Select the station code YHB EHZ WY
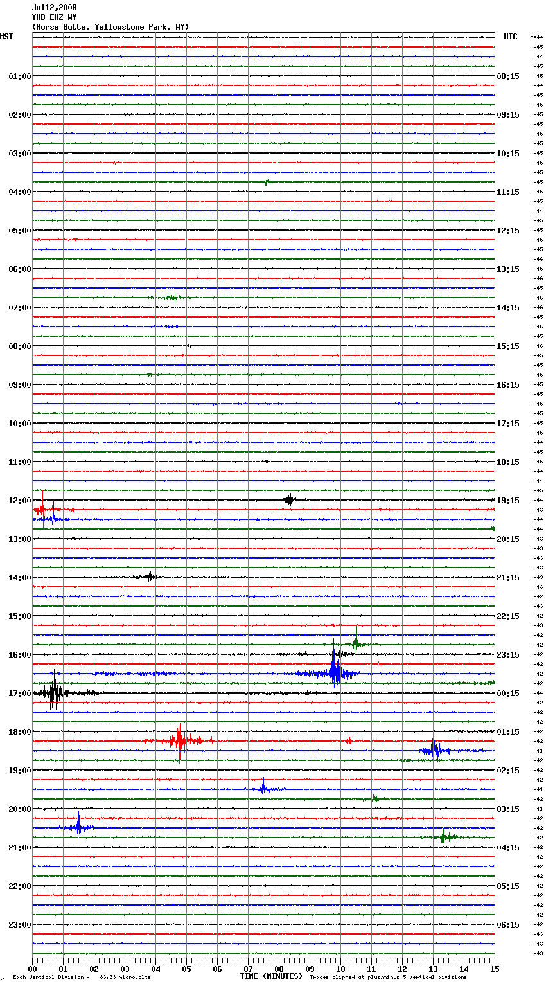 [x=55, y=17]
